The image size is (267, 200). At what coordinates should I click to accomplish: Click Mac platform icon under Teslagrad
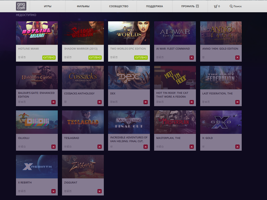(68, 146)
